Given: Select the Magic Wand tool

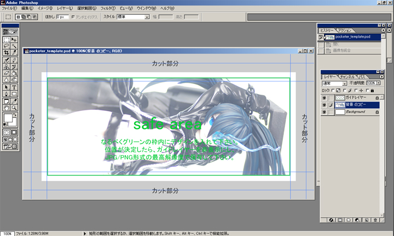Looking at the screenshot, I should coord(14,46).
